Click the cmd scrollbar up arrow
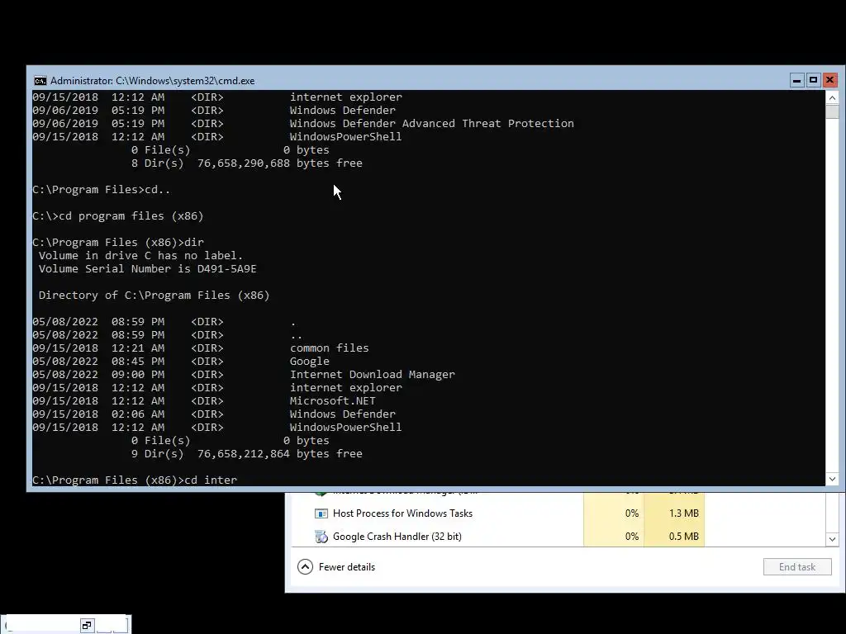The width and height of the screenshot is (846, 634). tap(832, 97)
